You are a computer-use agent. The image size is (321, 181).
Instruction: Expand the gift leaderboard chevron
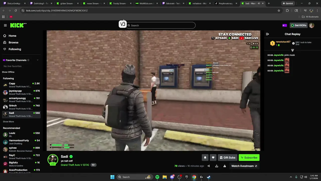[292, 50]
